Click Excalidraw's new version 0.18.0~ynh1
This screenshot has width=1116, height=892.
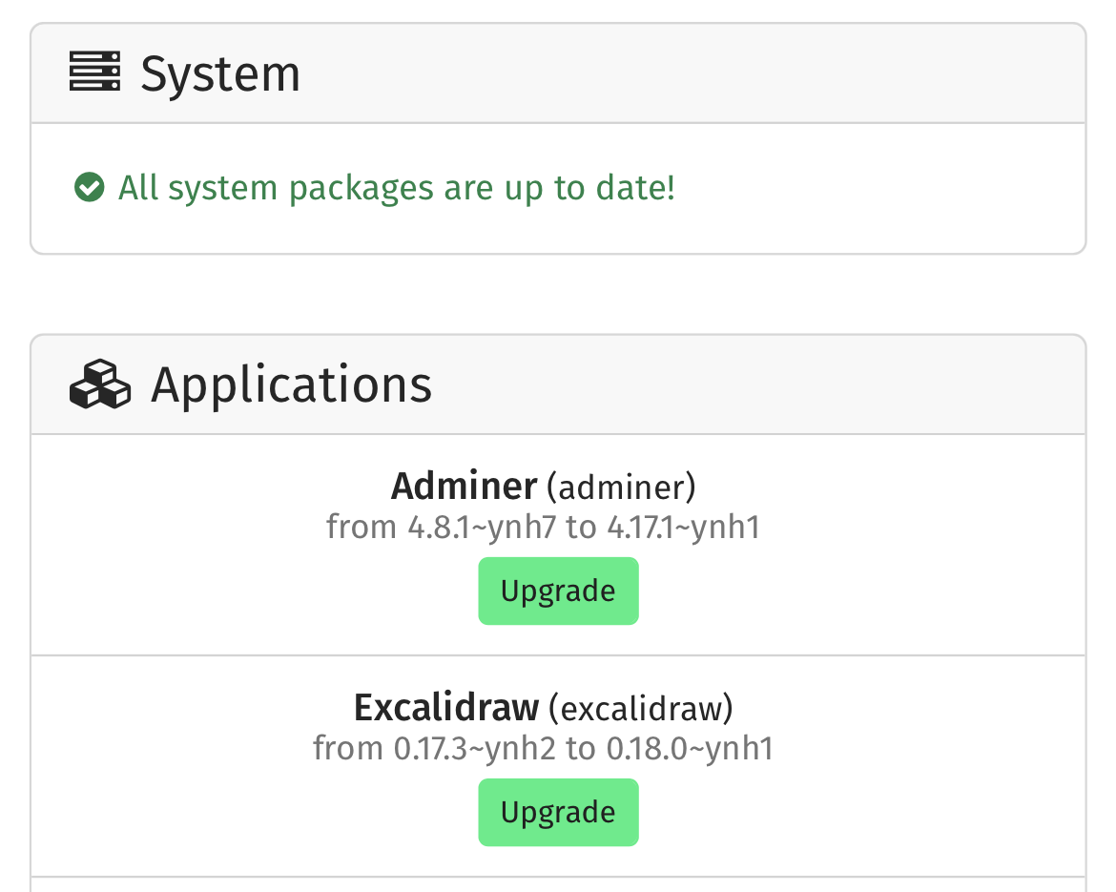(690, 749)
